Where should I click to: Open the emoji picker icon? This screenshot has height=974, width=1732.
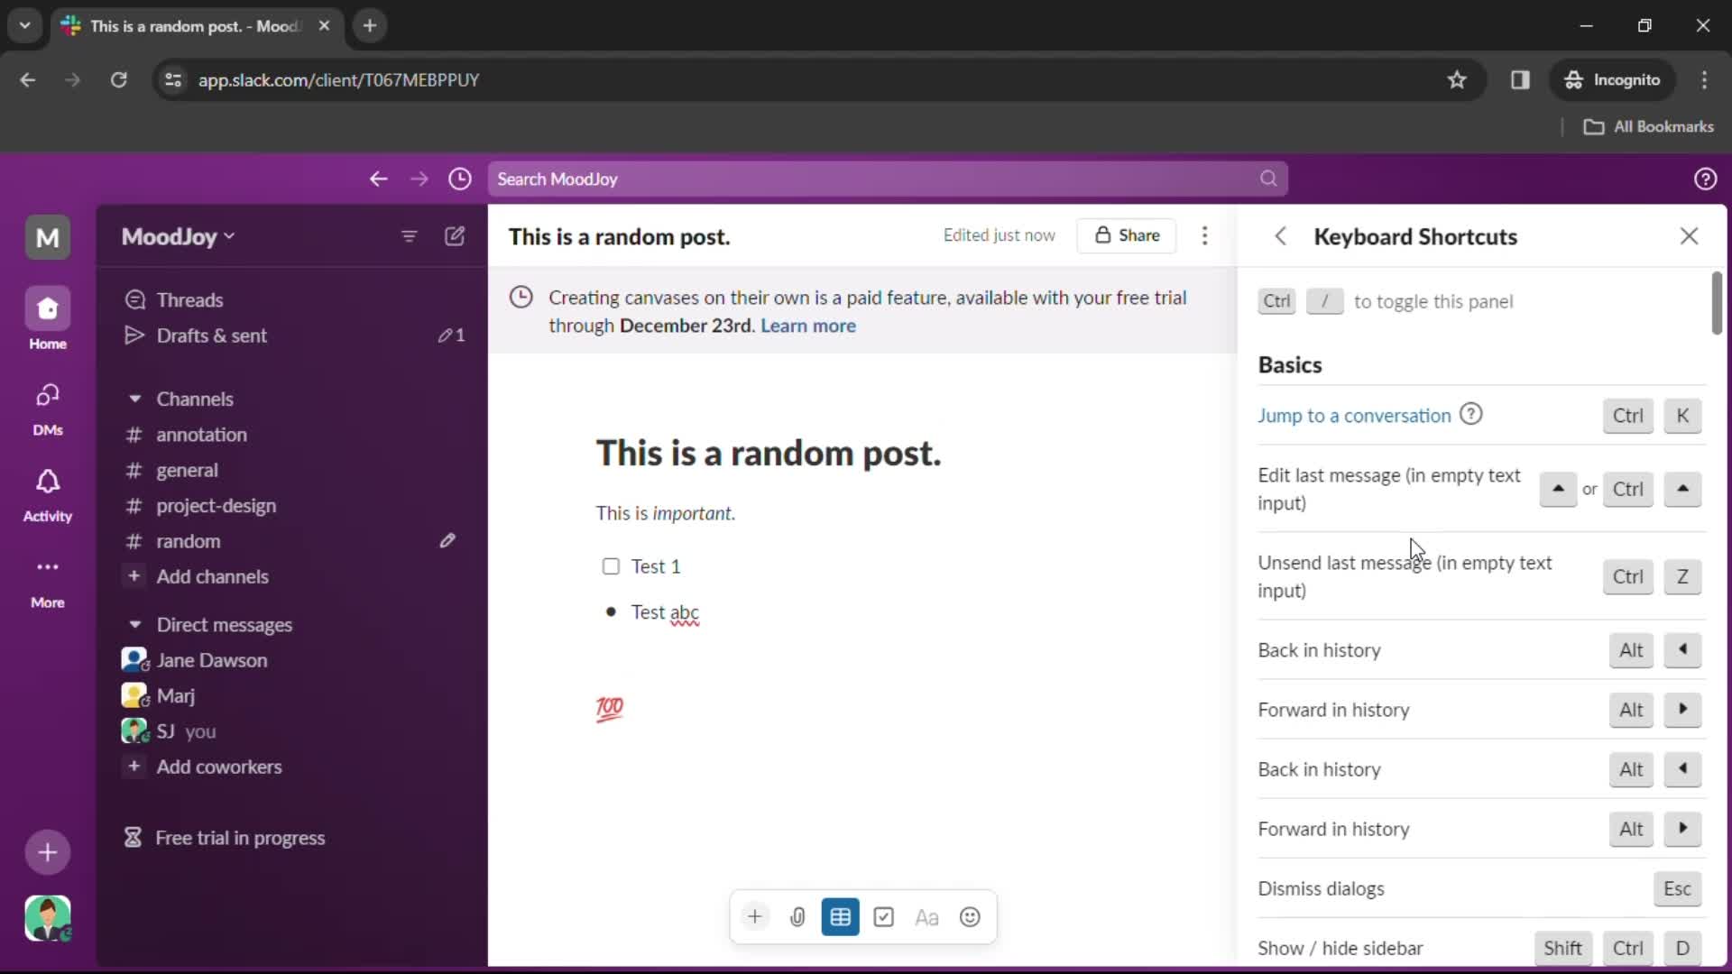(x=970, y=917)
